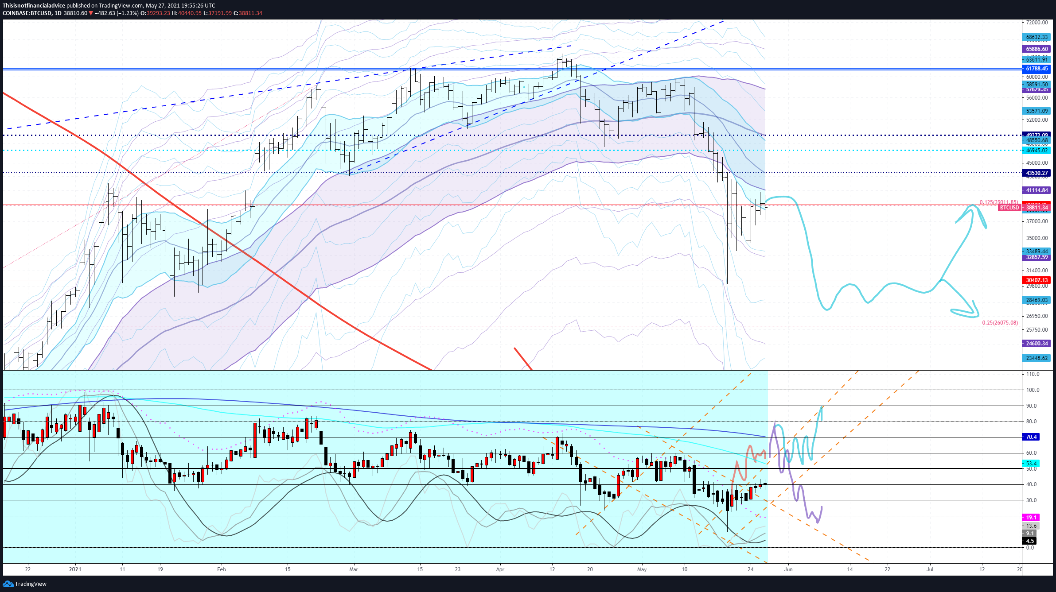
Task: Click the high value H:40440.95
Action: 187,13
